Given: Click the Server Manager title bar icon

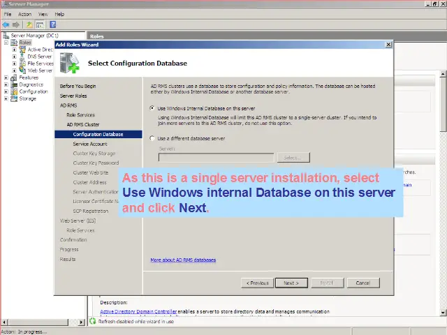Looking at the screenshot, I should pos(4,4).
